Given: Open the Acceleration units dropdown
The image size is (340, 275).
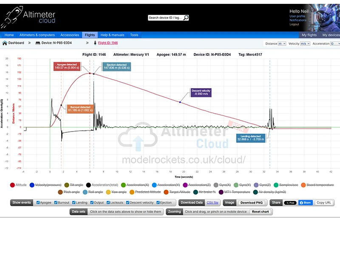Looking at the screenshot, I should tap(335, 43).
